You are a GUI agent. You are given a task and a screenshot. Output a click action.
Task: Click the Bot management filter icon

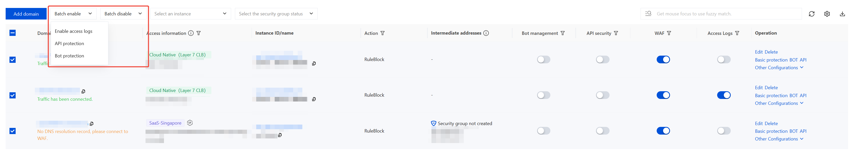point(563,33)
